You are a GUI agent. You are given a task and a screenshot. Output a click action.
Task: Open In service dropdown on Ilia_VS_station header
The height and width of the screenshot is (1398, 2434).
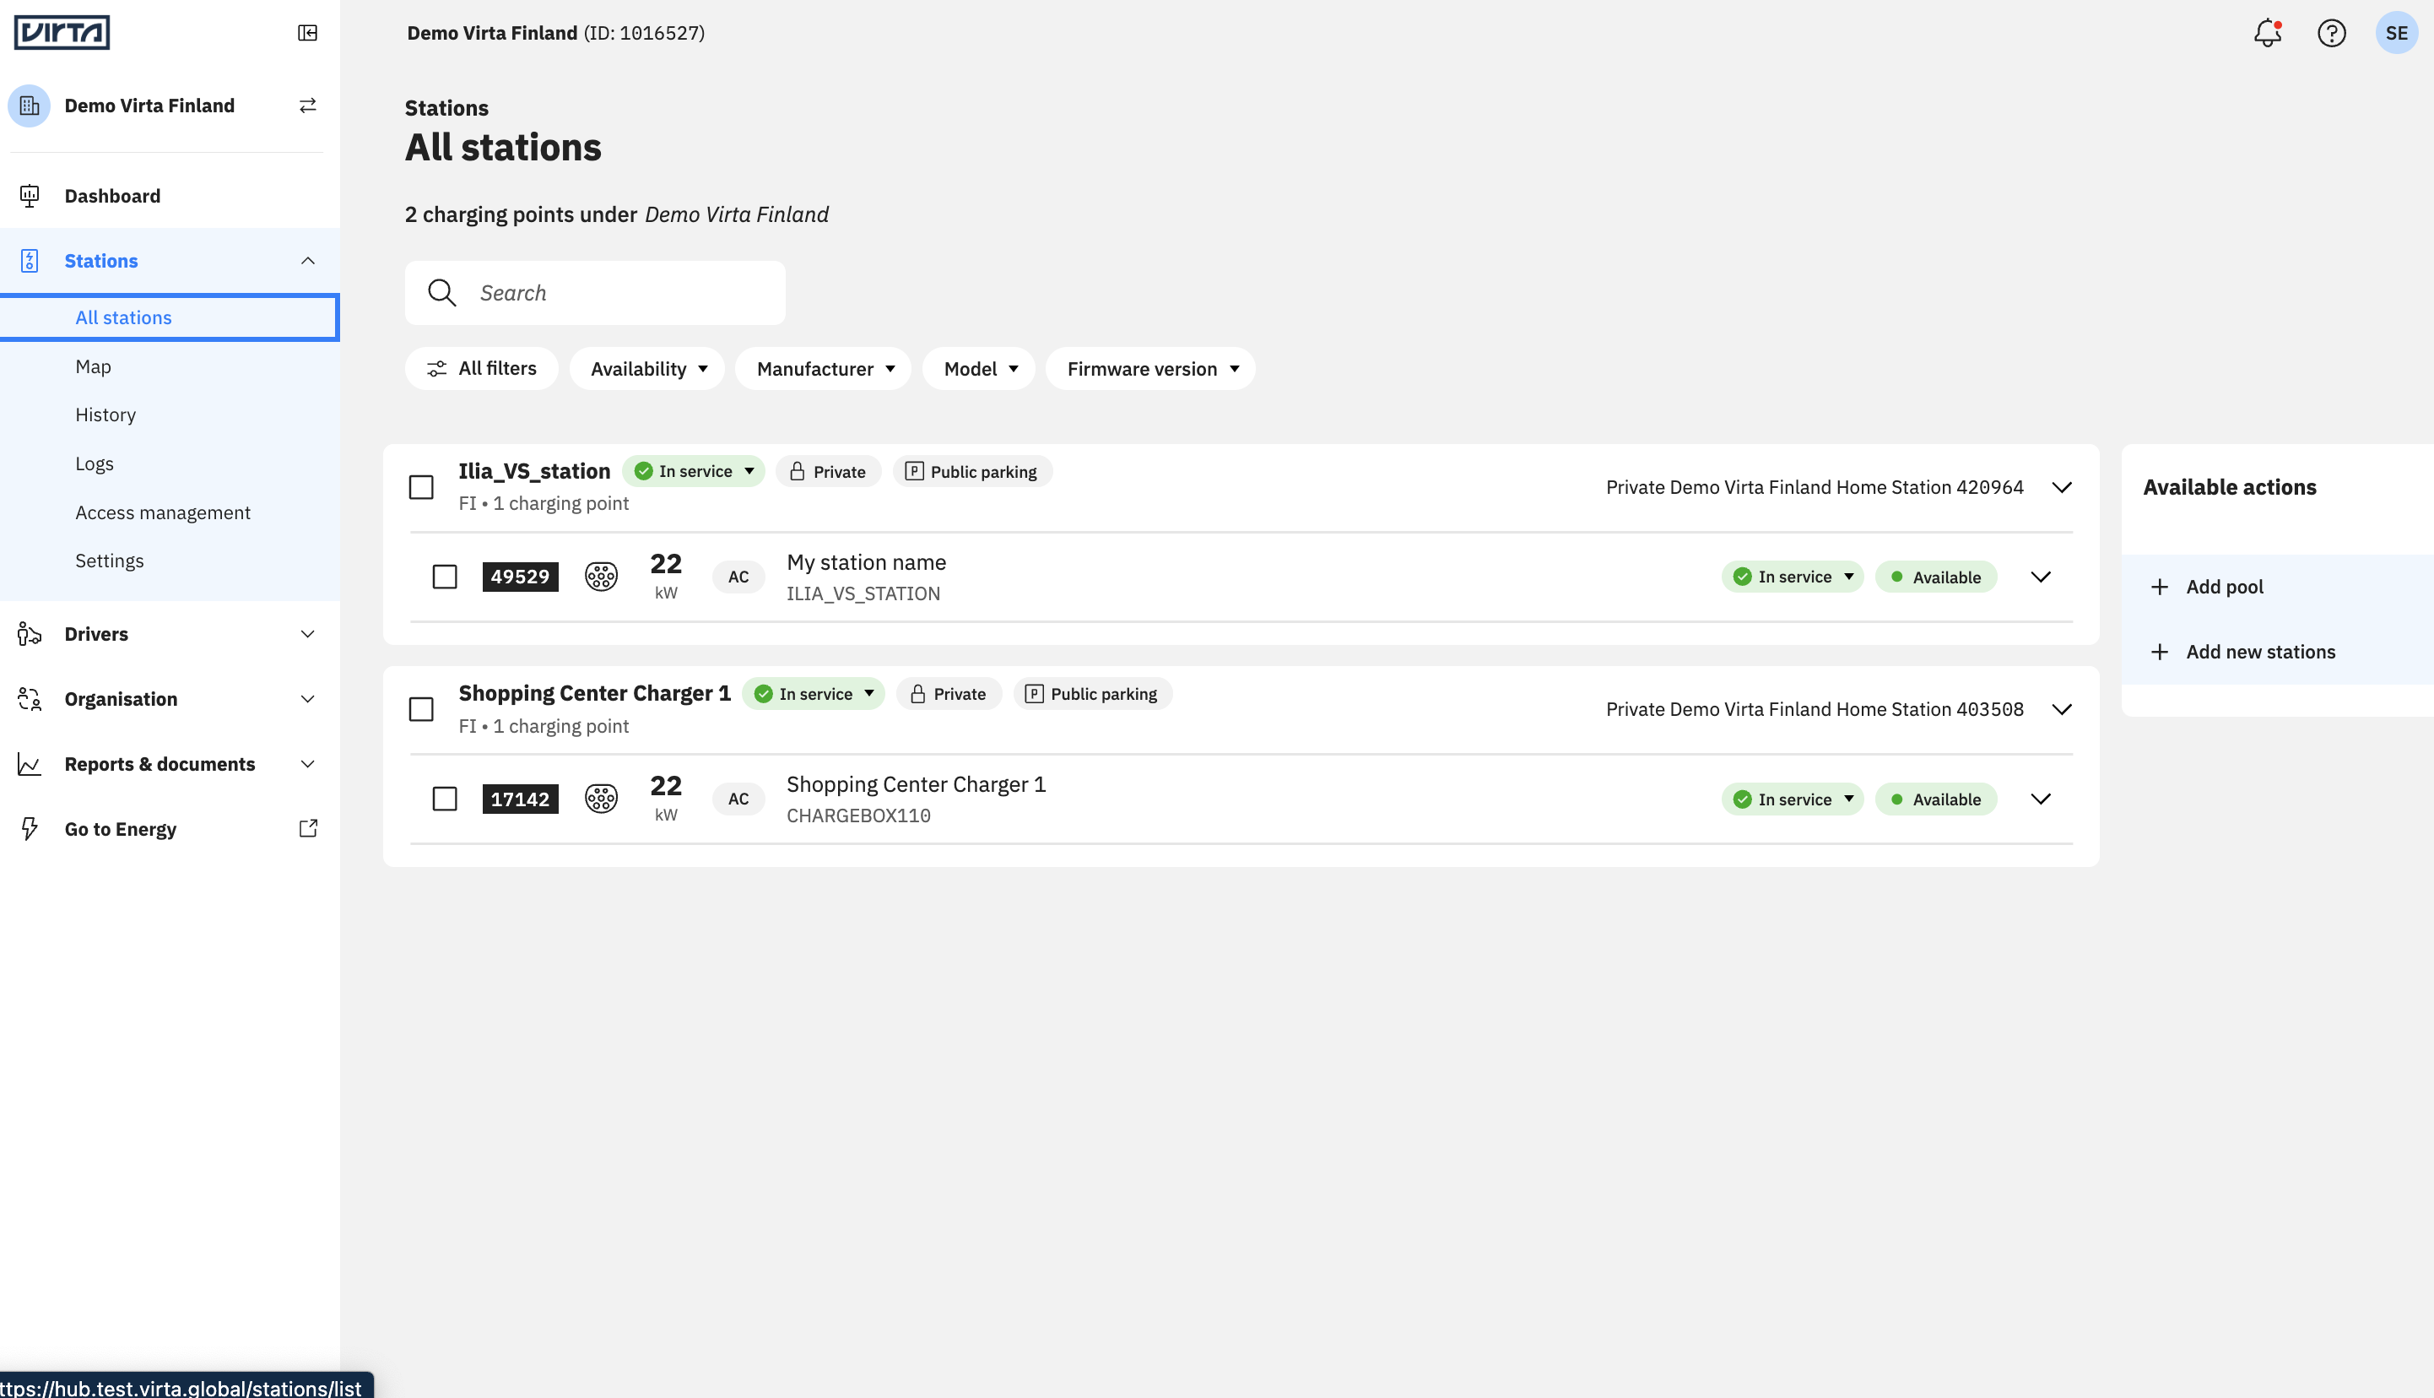click(694, 471)
